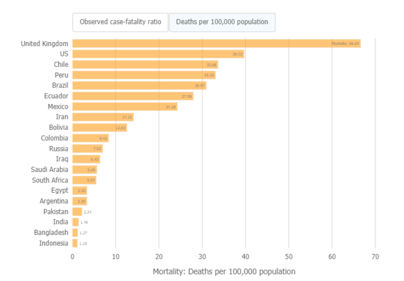Screen dimensions: 404x281
Task: Pick the Ecuador bar
Action: (x=133, y=96)
